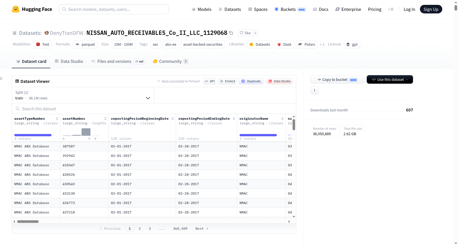
Task: Select the Dask library tag
Action: click(x=284, y=44)
